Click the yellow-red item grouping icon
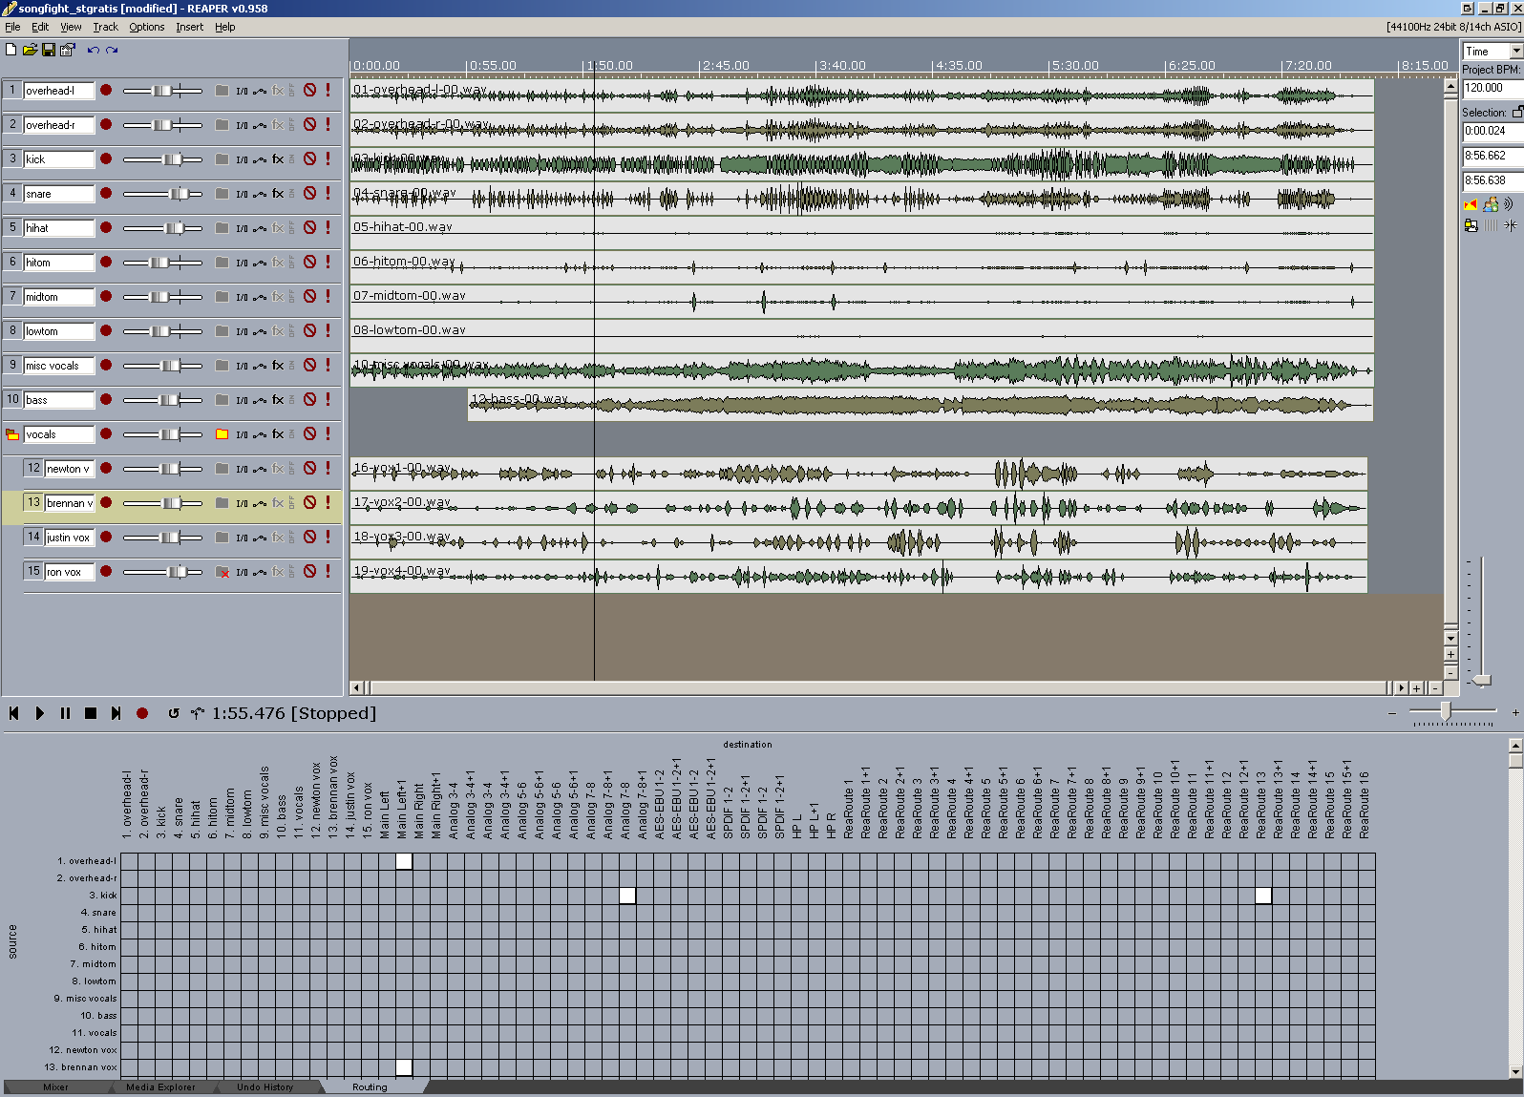 pos(1471,204)
